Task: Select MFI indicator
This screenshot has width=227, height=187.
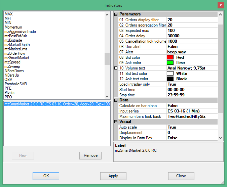Action: 8,18
